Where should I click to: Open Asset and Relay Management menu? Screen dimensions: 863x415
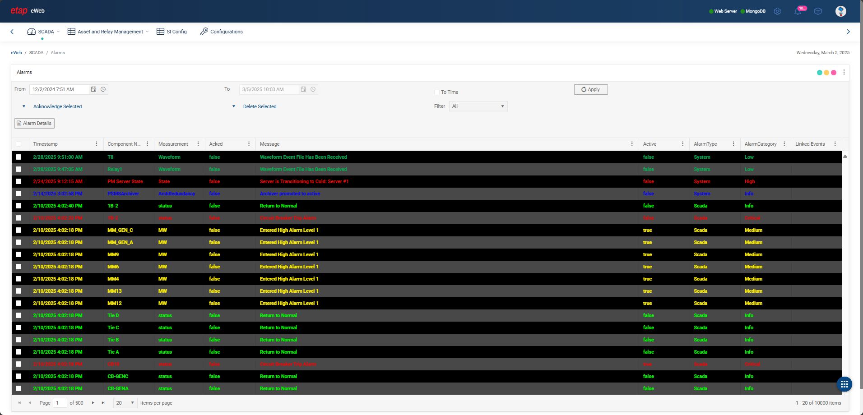108,32
